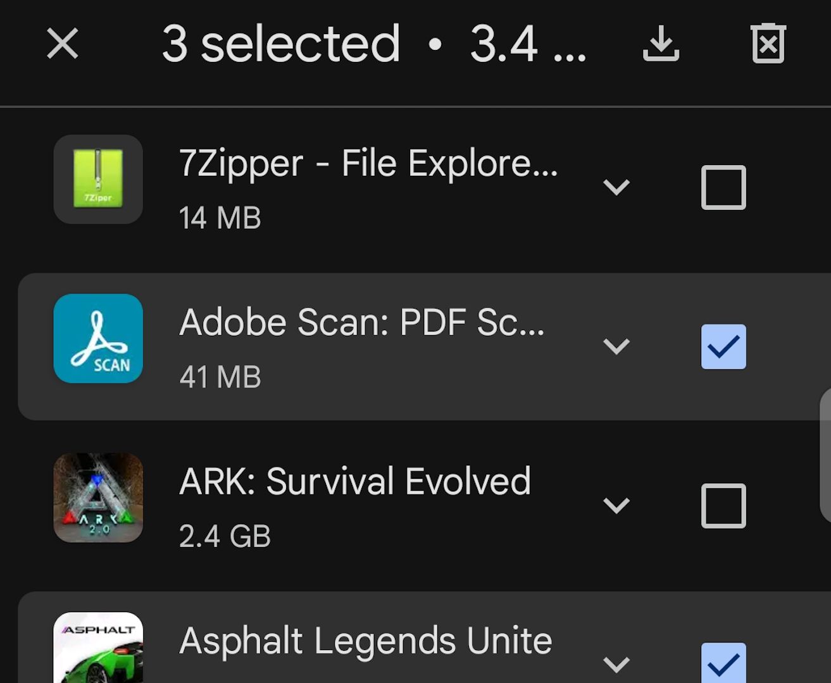This screenshot has height=683, width=831.
Task: Select the 7Zipper checkbox
Action: (x=723, y=188)
